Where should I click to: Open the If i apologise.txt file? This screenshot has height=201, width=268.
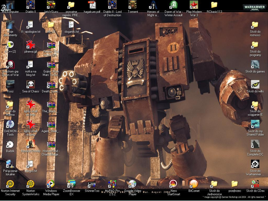tap(31, 25)
